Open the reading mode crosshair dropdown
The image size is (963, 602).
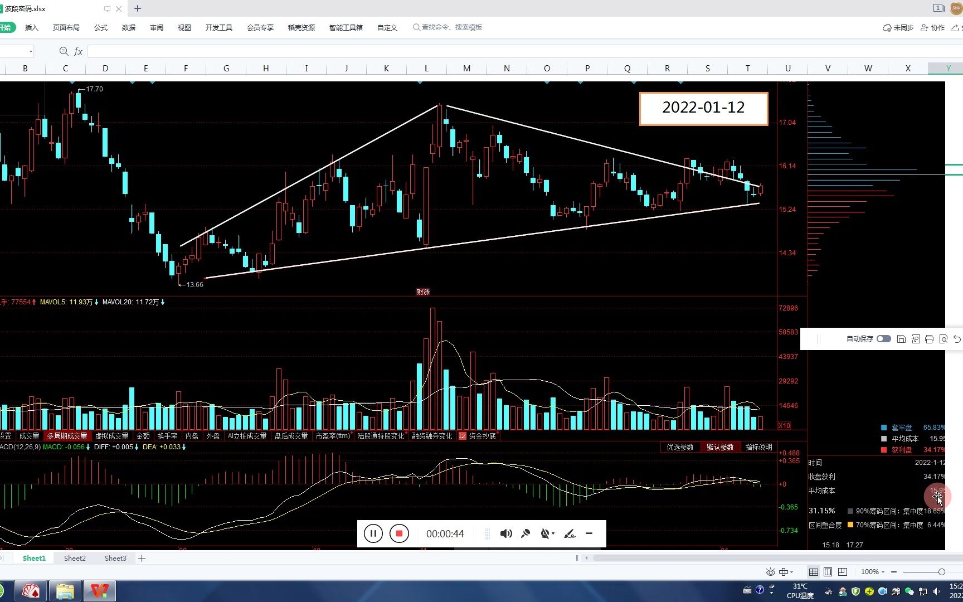point(786,572)
